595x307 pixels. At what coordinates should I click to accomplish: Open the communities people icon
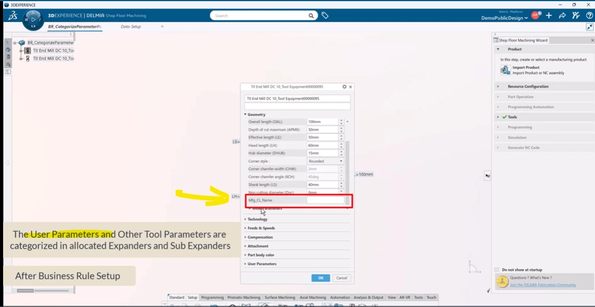576,15
